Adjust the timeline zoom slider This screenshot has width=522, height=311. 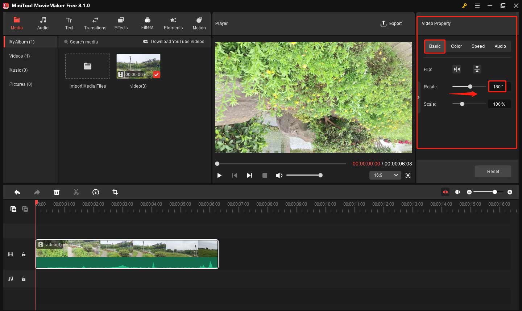point(488,192)
